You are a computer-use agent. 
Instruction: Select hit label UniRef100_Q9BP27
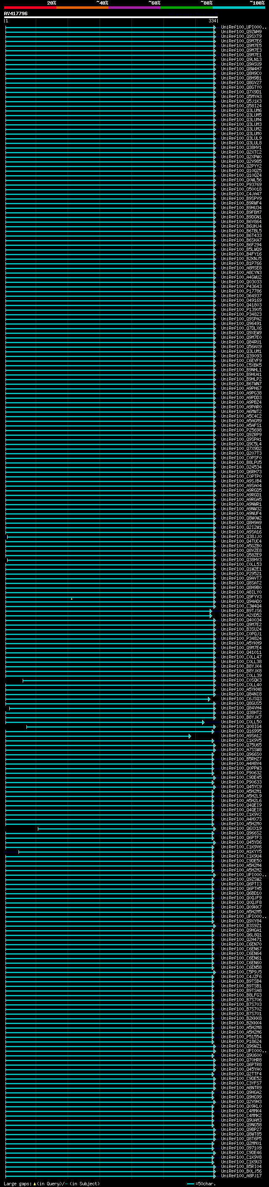(241, 1129)
